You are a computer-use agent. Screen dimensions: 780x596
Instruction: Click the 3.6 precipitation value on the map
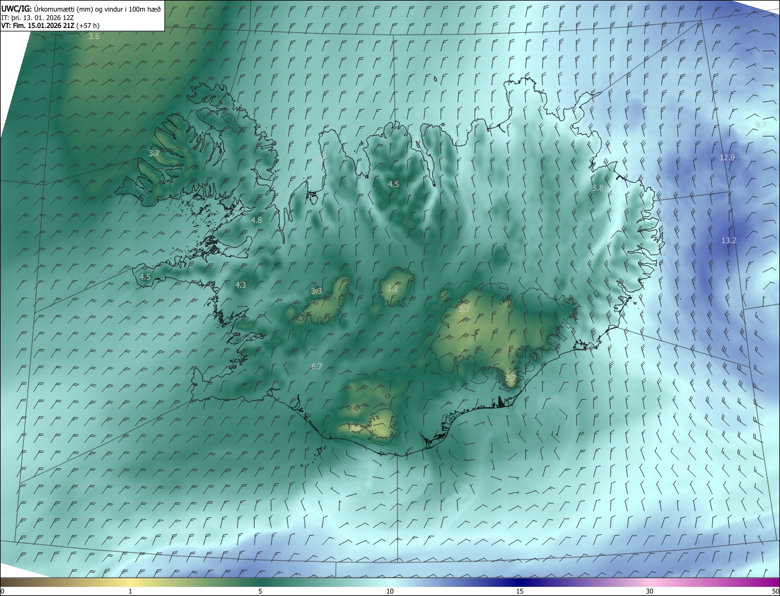point(94,37)
